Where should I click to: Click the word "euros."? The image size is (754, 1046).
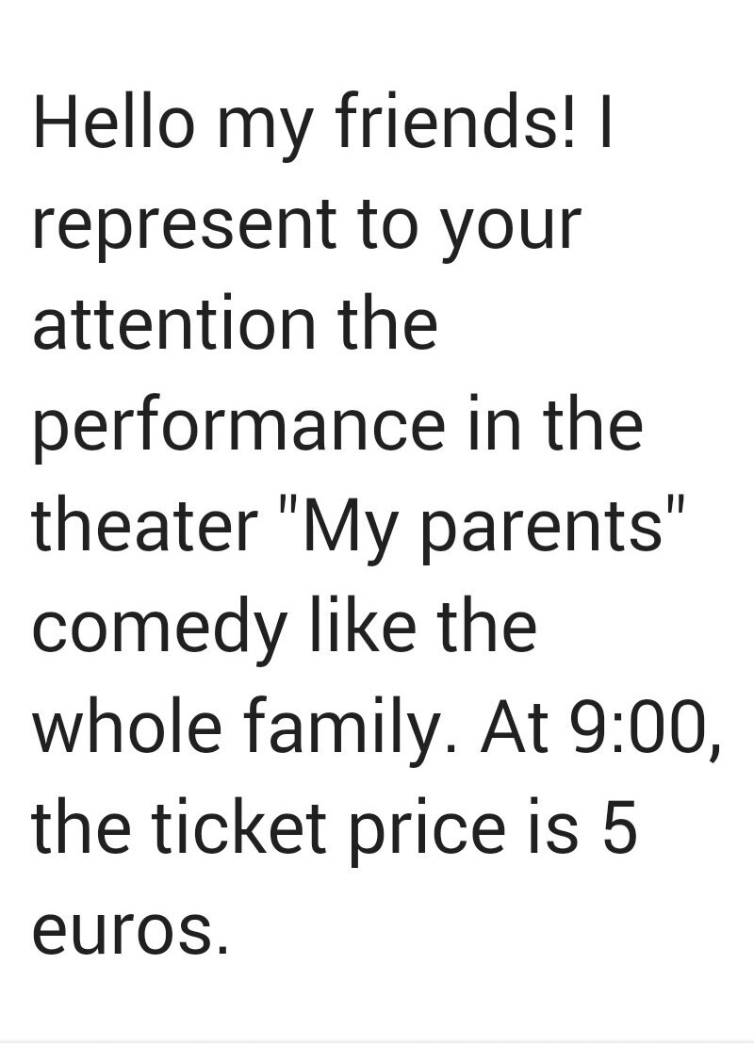pyautogui.click(x=130, y=931)
